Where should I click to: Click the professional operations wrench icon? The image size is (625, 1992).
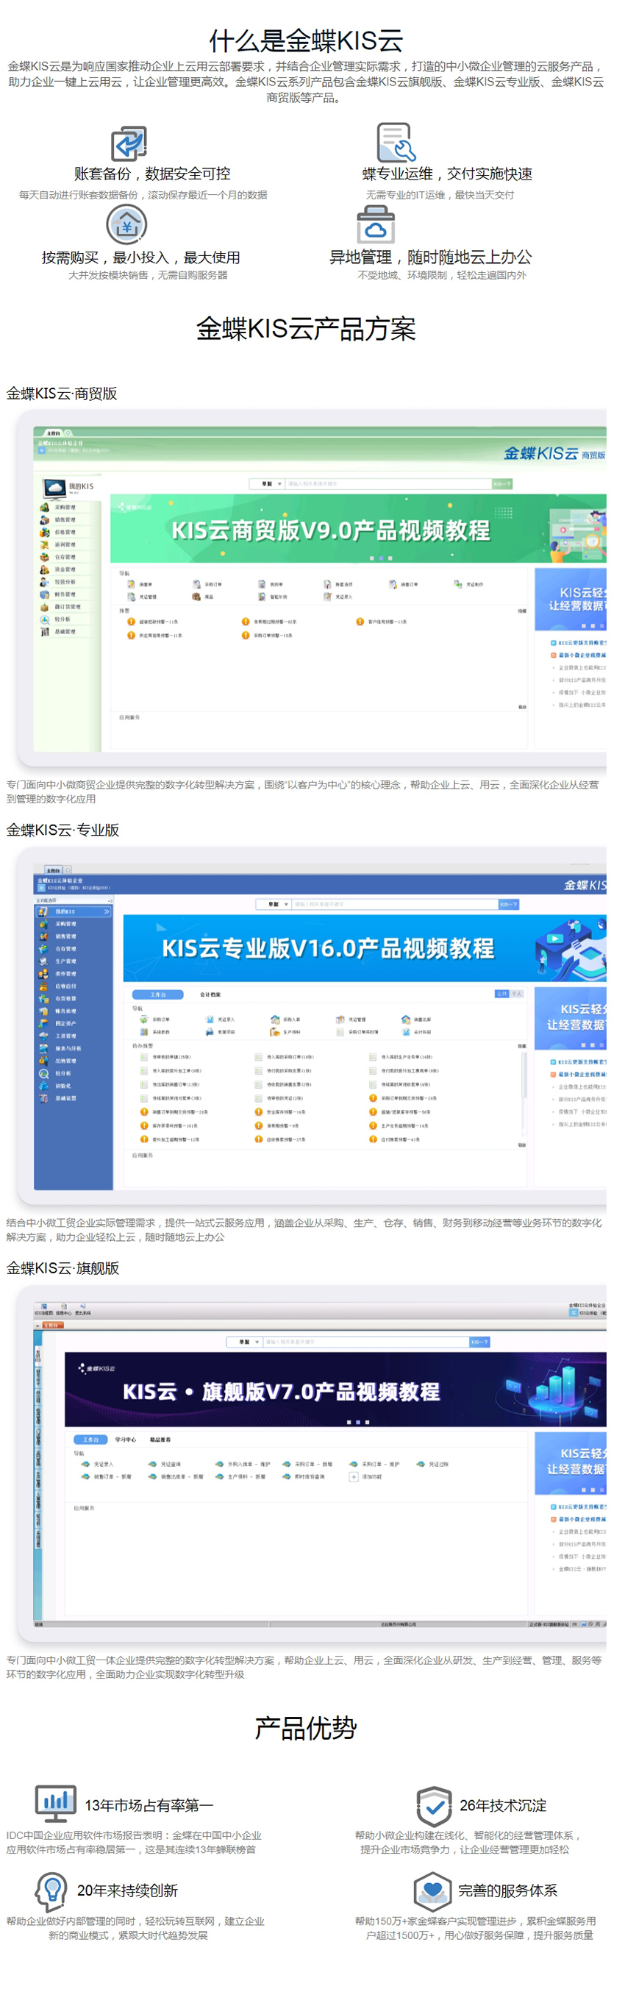pos(395,142)
